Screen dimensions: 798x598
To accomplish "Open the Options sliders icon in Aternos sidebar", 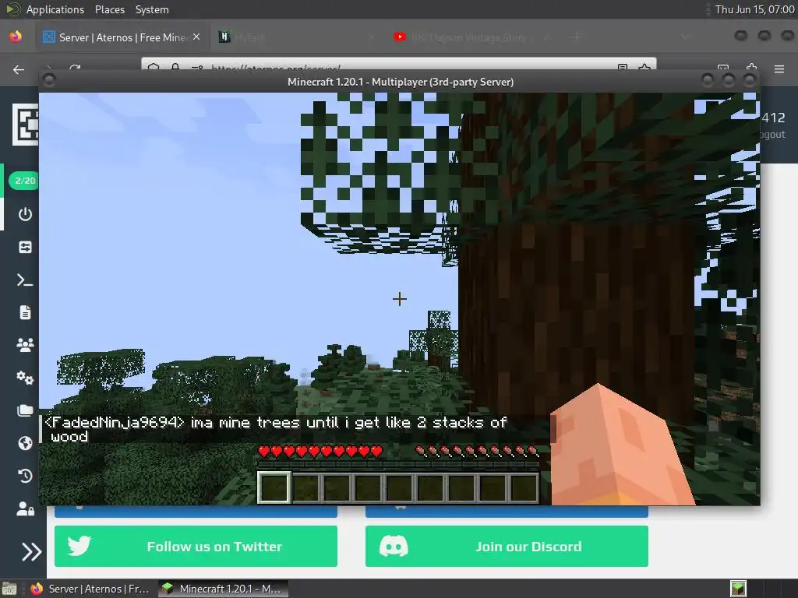I will pos(25,247).
